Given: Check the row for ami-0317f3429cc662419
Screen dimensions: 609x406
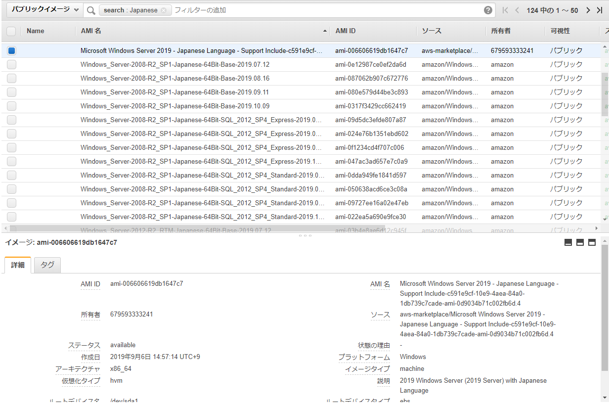Looking at the screenshot, I should click(x=11, y=106).
